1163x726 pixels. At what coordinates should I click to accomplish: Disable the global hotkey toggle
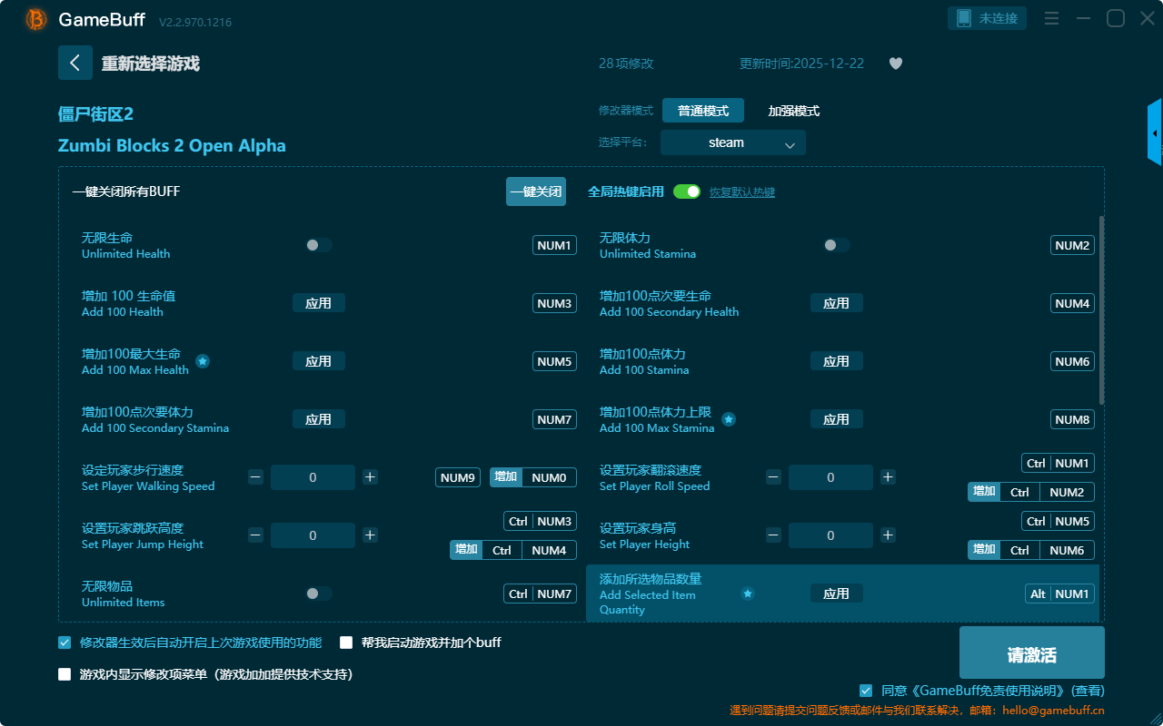coord(687,191)
